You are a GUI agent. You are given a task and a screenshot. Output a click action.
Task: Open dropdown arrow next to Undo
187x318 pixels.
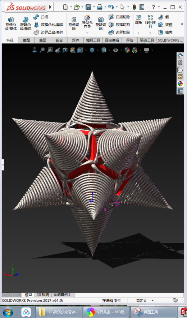point(117,7)
